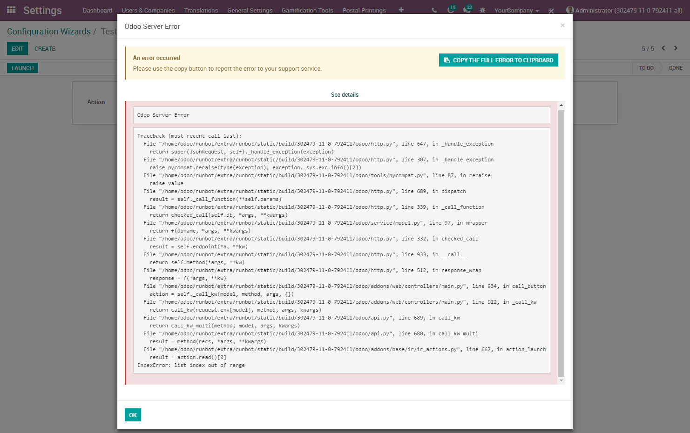Dismiss the error dialog with OK
690x433 pixels.
pyautogui.click(x=133, y=415)
